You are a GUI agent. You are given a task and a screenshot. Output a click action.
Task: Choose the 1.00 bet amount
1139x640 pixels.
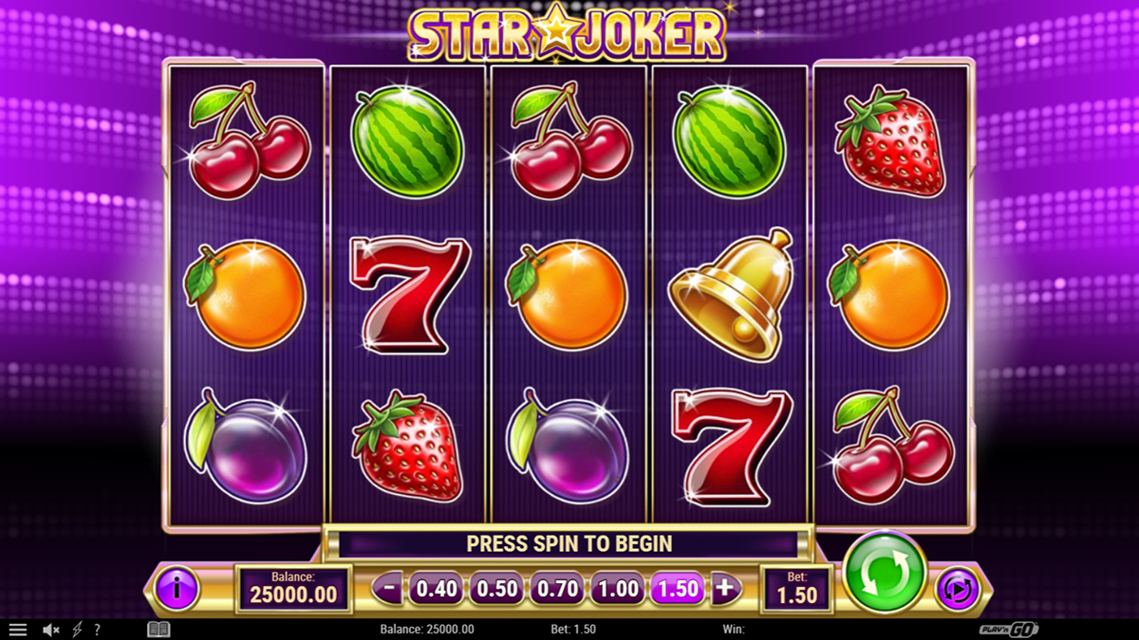pos(618,589)
